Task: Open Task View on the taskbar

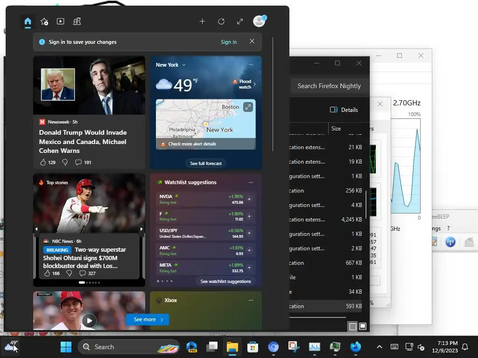Action: click(x=211, y=347)
